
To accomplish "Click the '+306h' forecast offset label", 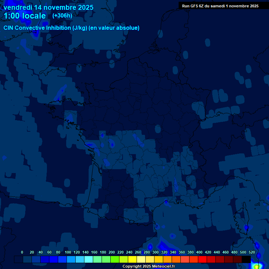I will click(x=62, y=16).
